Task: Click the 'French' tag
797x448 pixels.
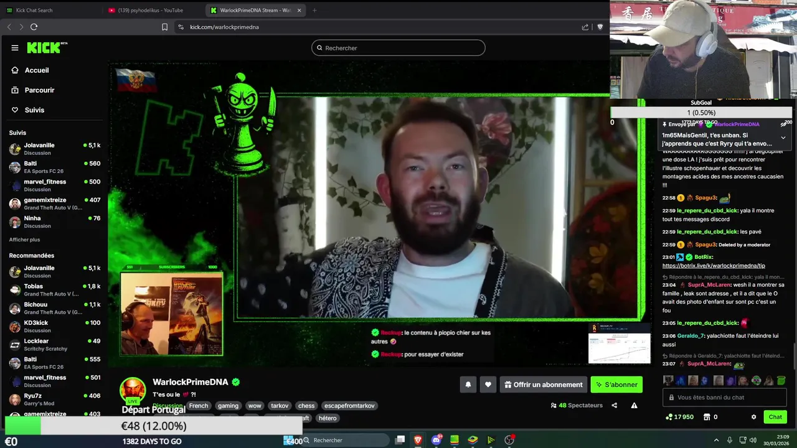Action: tap(199, 406)
